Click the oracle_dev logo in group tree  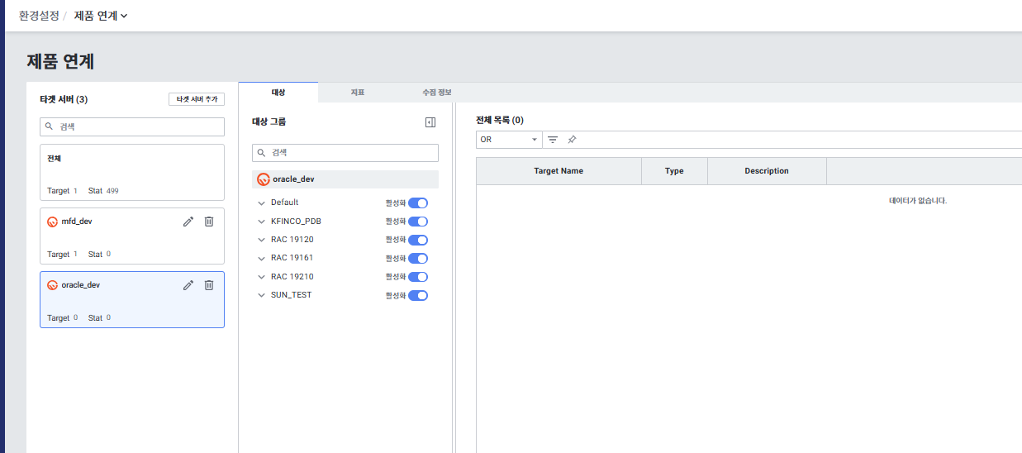[264, 179]
